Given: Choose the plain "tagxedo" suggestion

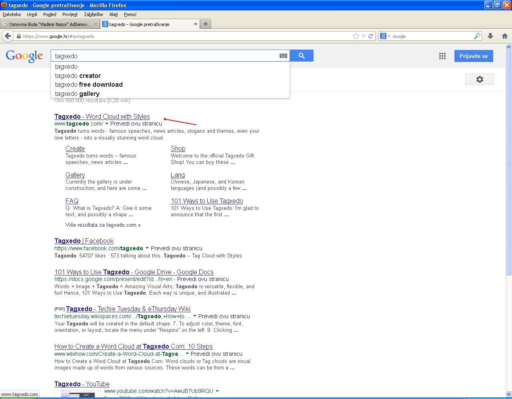Looking at the screenshot, I should (170, 66).
